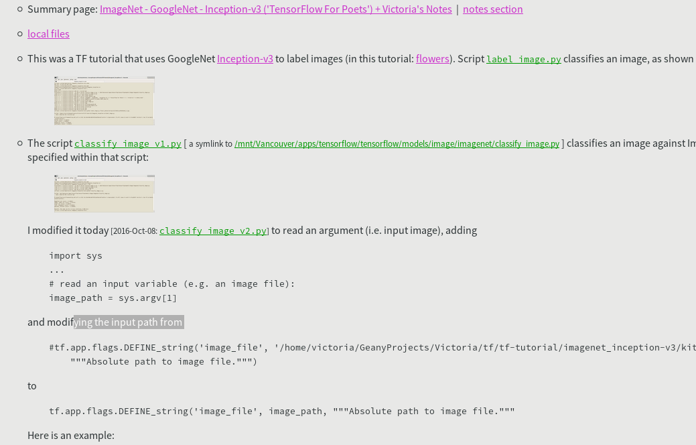Follow the Inception-v3 hyperlink
Image resolution: width=696 pixels, height=445 pixels.
point(245,59)
